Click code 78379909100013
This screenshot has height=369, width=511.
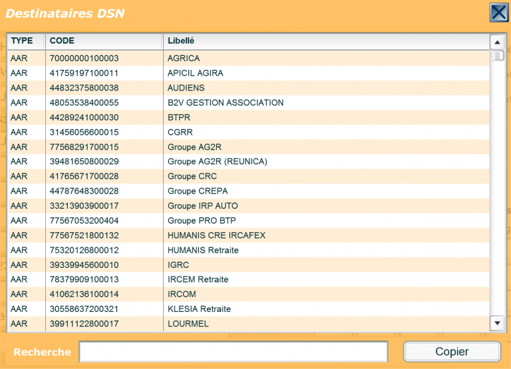pyautogui.click(x=84, y=279)
